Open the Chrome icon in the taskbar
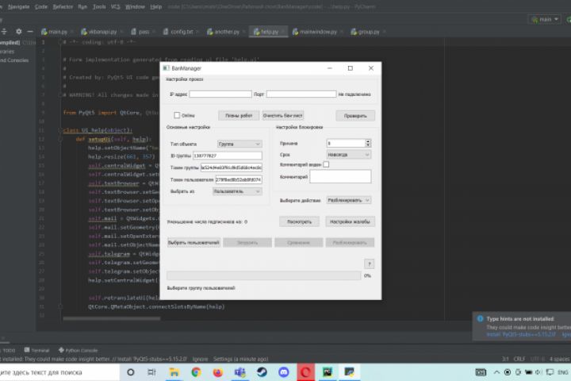Image resolution: width=571 pixels, height=381 pixels. [x=196, y=372]
